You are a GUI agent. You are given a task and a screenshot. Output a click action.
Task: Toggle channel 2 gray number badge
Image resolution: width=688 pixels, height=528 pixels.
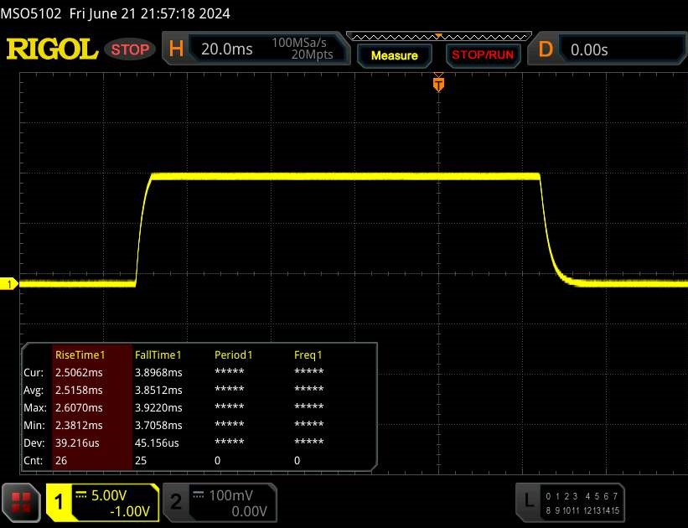[x=175, y=502]
